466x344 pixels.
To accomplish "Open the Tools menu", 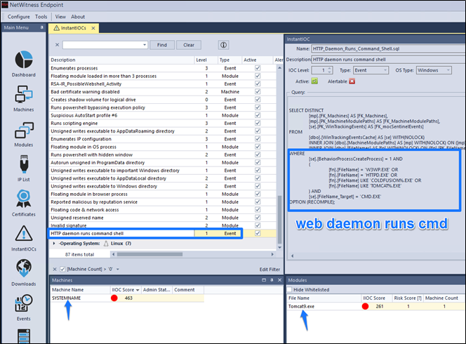I will point(41,16).
